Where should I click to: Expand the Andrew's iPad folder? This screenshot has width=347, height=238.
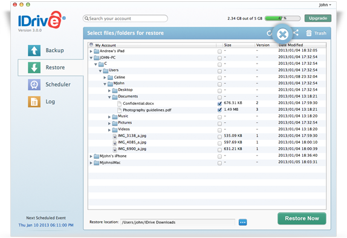[x=91, y=51]
